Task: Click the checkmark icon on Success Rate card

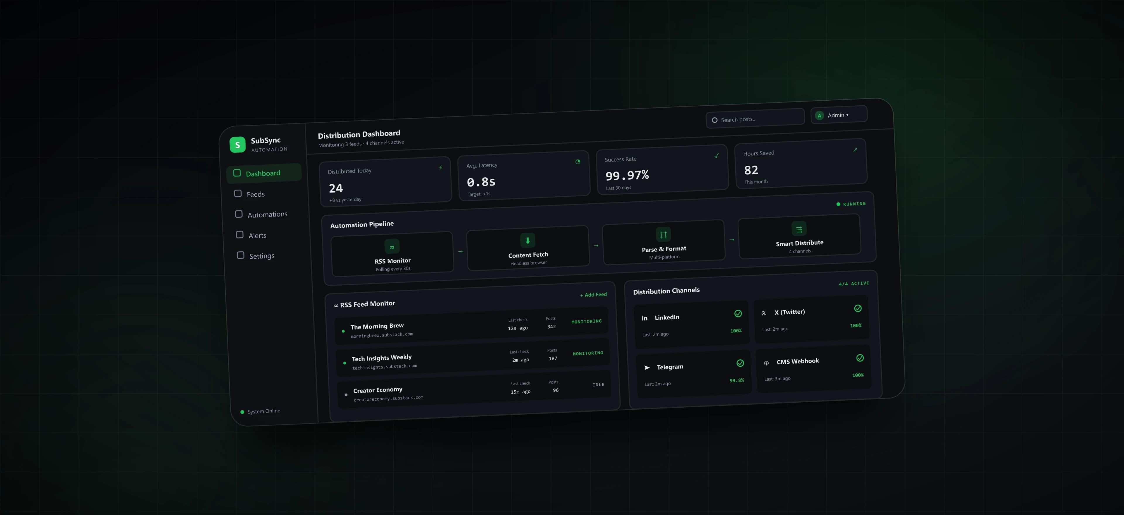Action: pyautogui.click(x=717, y=156)
